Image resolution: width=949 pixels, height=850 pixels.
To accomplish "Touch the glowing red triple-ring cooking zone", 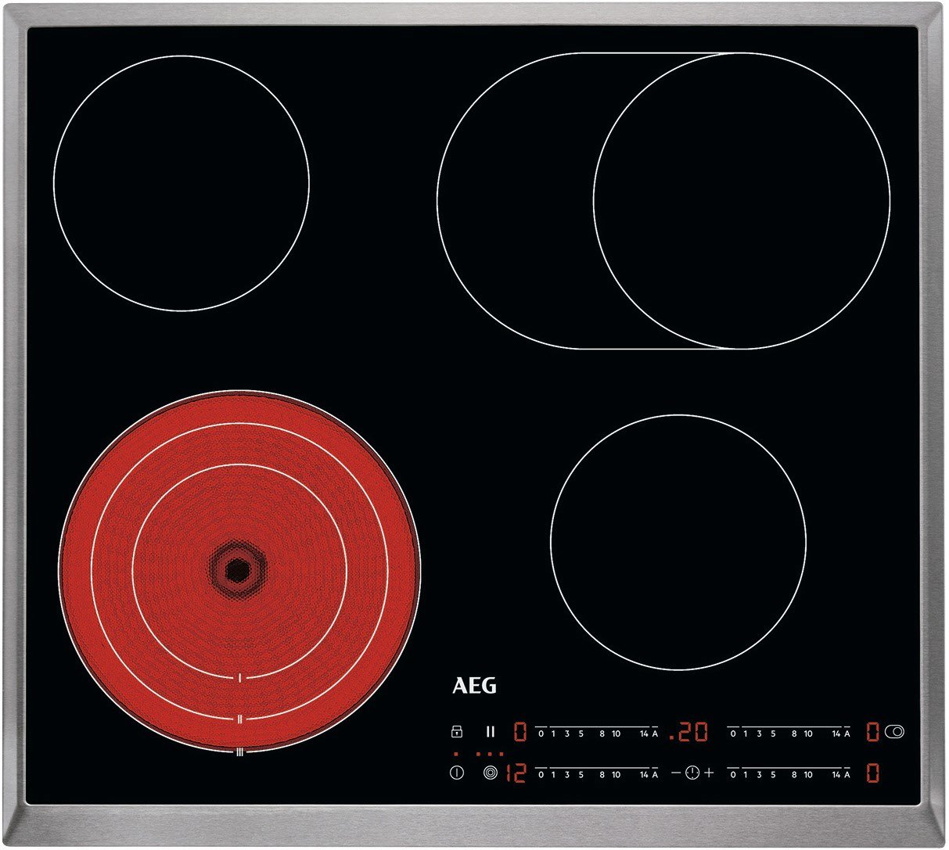I will (239, 571).
